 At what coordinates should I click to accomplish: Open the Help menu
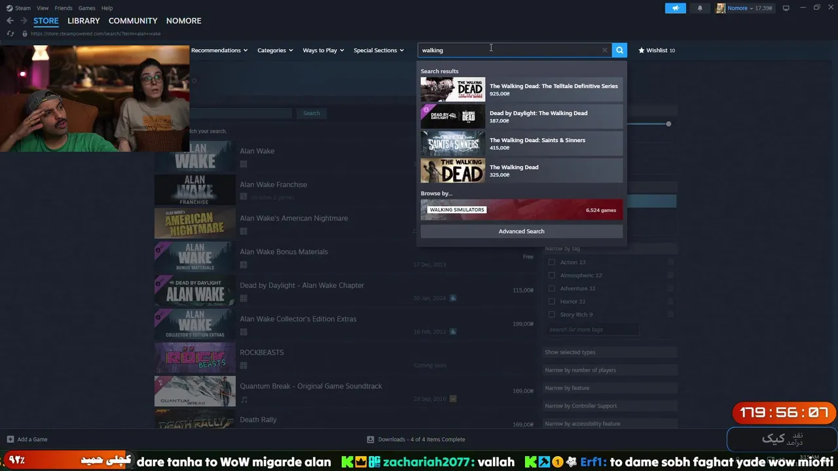[x=107, y=8]
